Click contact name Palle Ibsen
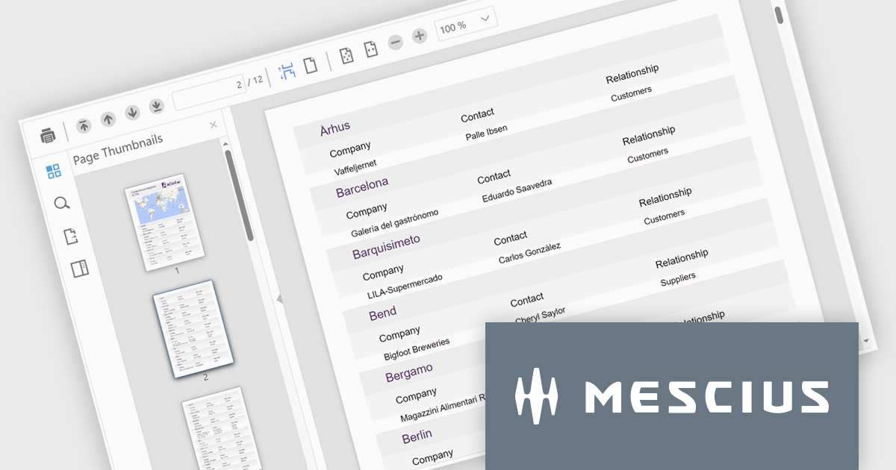The image size is (896, 470). [x=487, y=133]
